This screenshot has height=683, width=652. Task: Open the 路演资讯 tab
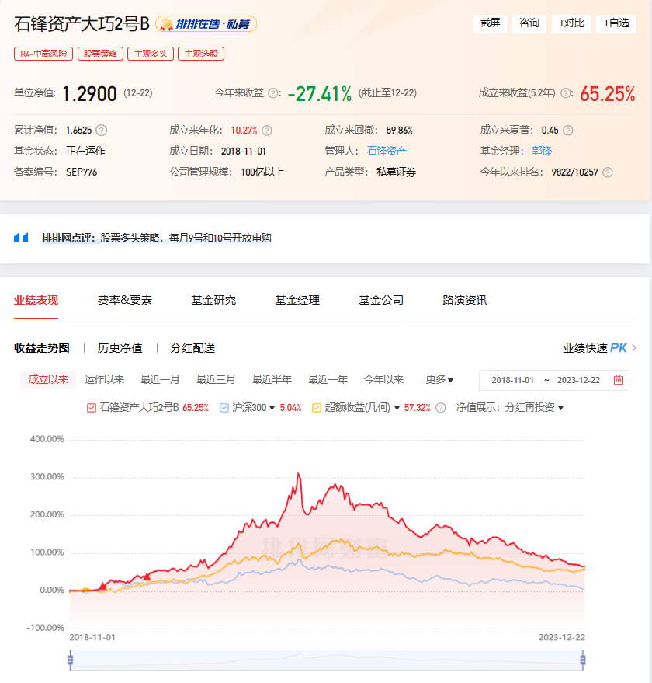465,300
